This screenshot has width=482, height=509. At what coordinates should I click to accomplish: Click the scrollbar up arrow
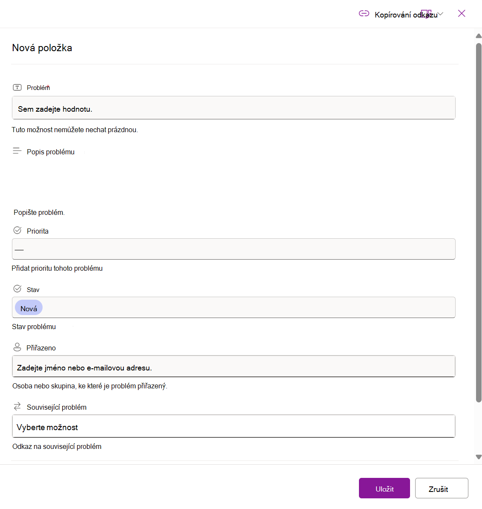479,36
